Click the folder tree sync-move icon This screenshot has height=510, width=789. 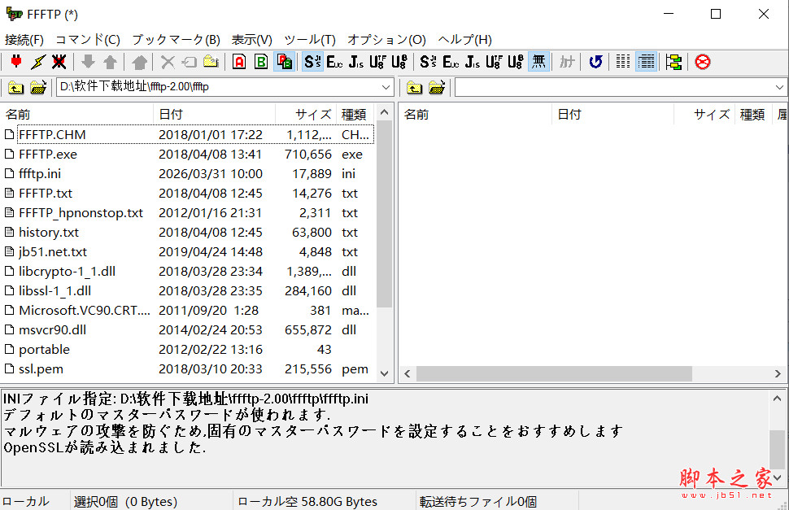click(673, 62)
